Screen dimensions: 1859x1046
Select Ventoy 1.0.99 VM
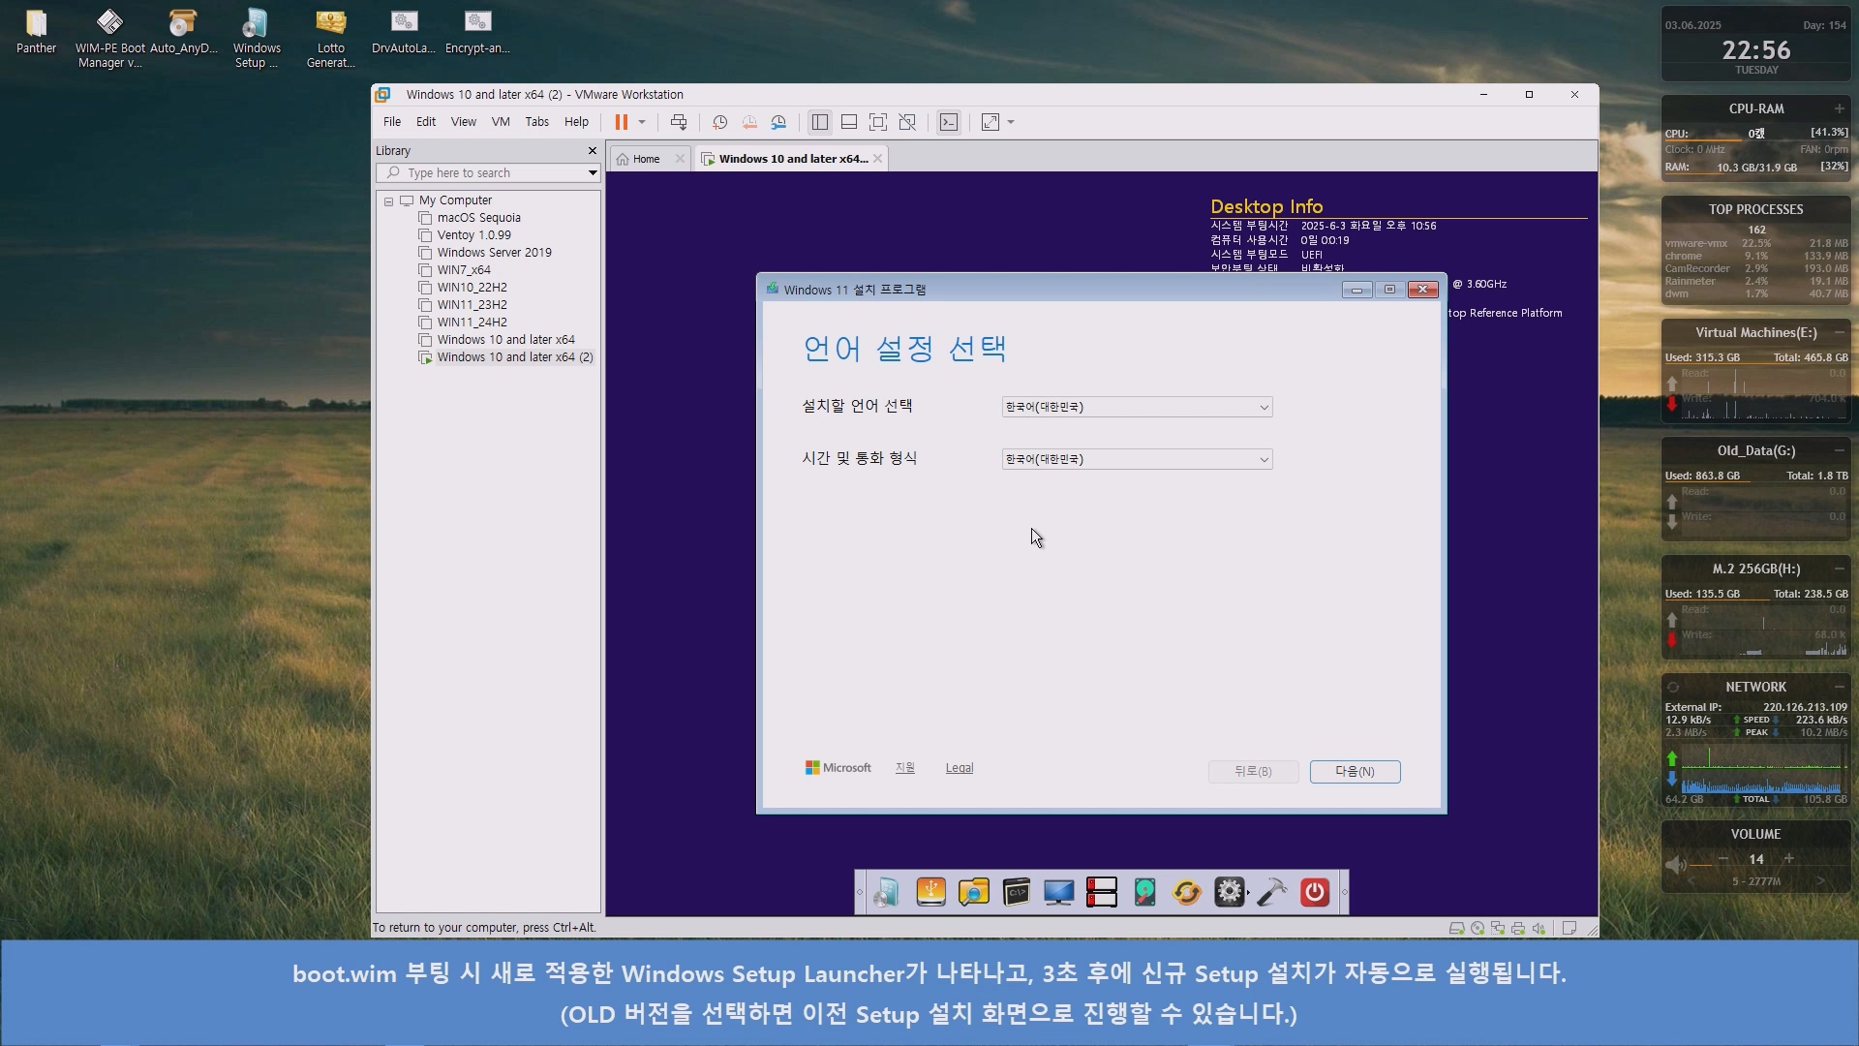(x=473, y=235)
